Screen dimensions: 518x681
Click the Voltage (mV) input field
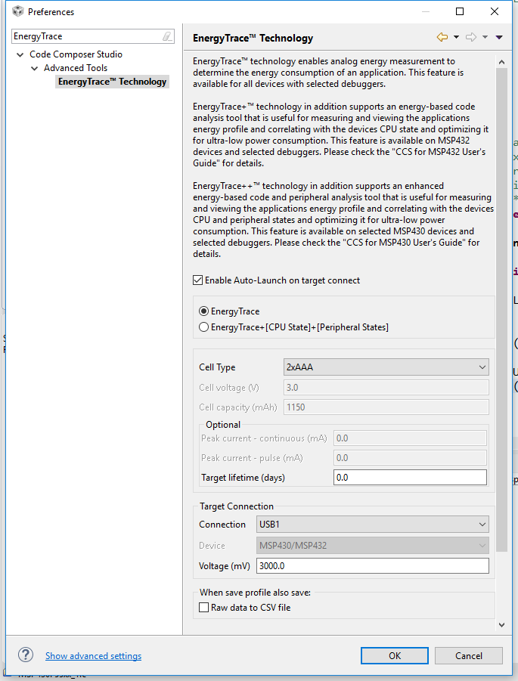372,566
